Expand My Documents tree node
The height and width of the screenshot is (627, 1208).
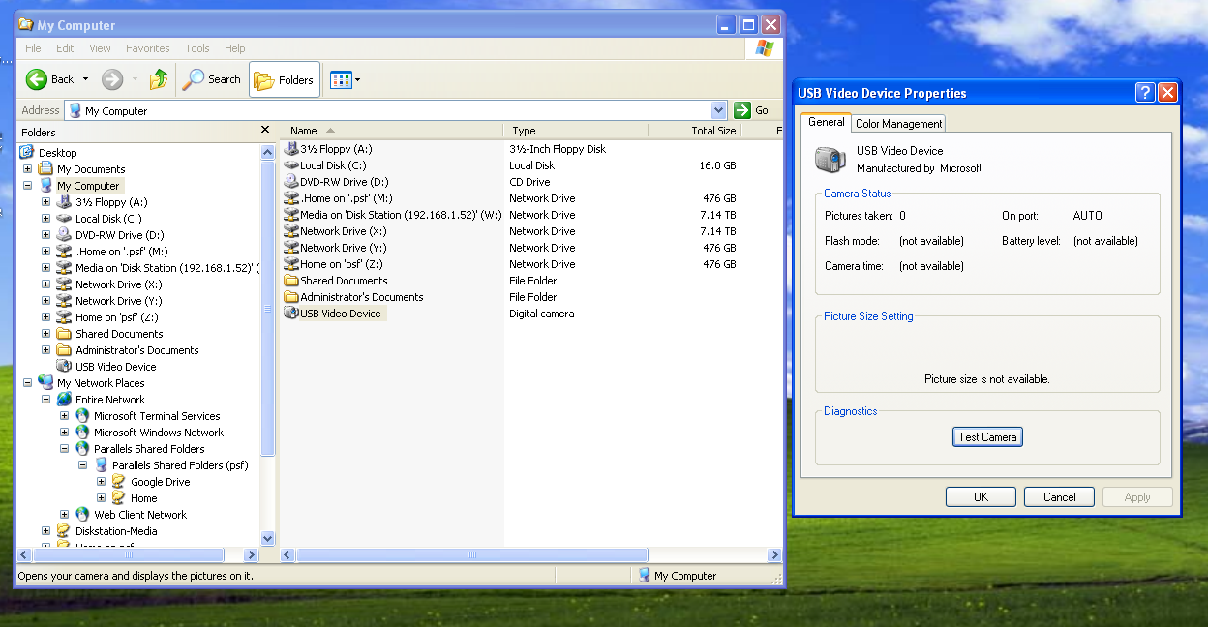(x=28, y=169)
